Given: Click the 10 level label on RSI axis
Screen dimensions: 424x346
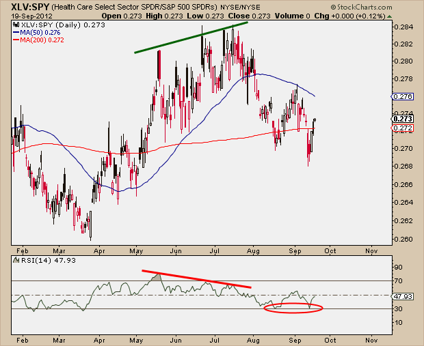Looking at the screenshot, I should (x=398, y=323).
